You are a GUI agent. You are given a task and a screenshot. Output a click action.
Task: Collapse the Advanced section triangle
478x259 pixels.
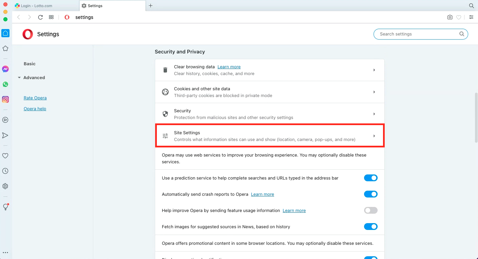19,77
